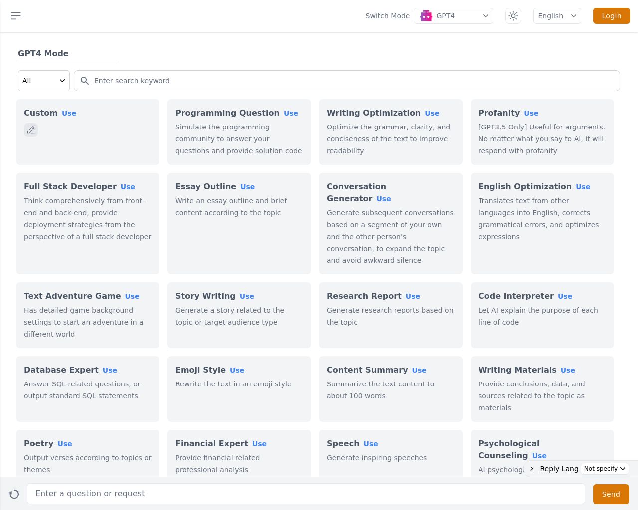The width and height of the screenshot is (638, 510).
Task: Click the search magnifier icon
Action: [x=85, y=81]
